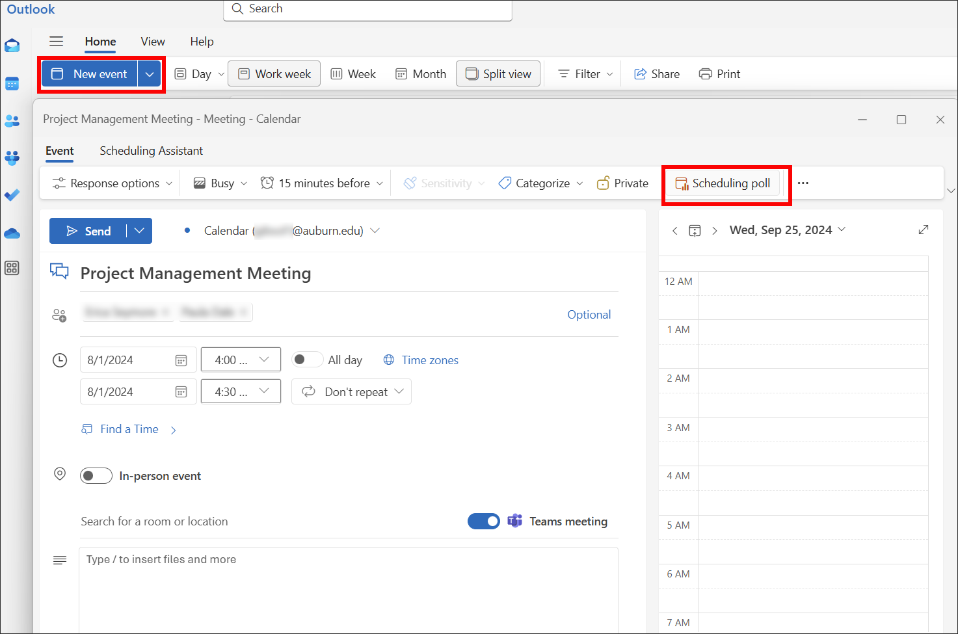Image resolution: width=958 pixels, height=634 pixels.
Task: Select the Home tab
Action: coord(100,42)
